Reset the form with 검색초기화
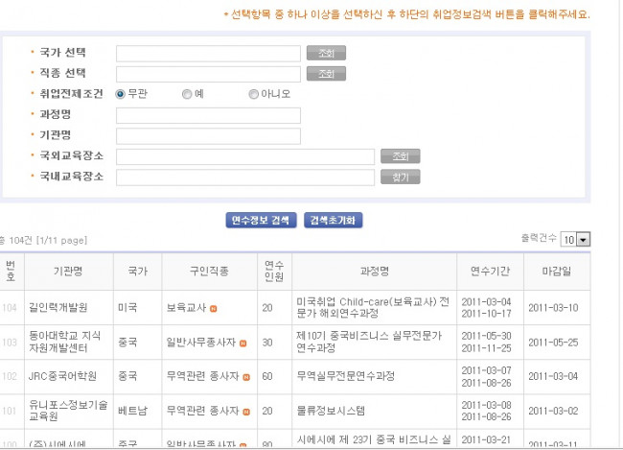The image size is (623, 450). (x=334, y=220)
